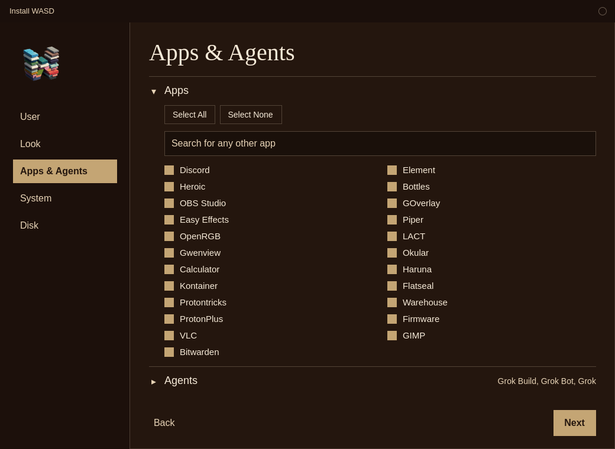Toggle the OpenRGB checkbox
Viewport: 615px width, 449px height.
tap(169, 236)
